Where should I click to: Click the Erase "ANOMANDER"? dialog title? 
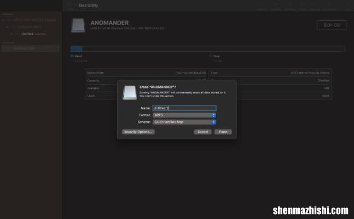click(x=158, y=87)
